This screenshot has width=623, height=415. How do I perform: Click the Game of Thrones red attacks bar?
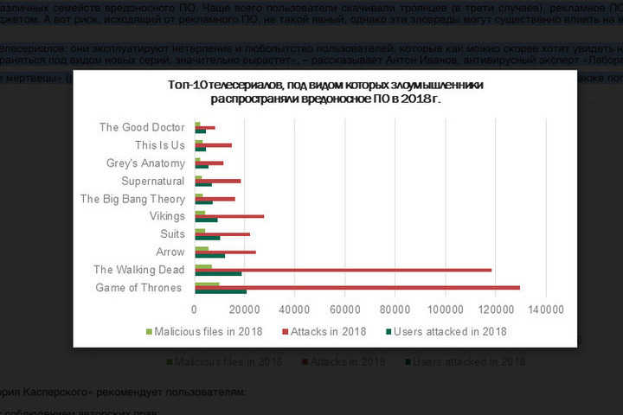click(357, 288)
